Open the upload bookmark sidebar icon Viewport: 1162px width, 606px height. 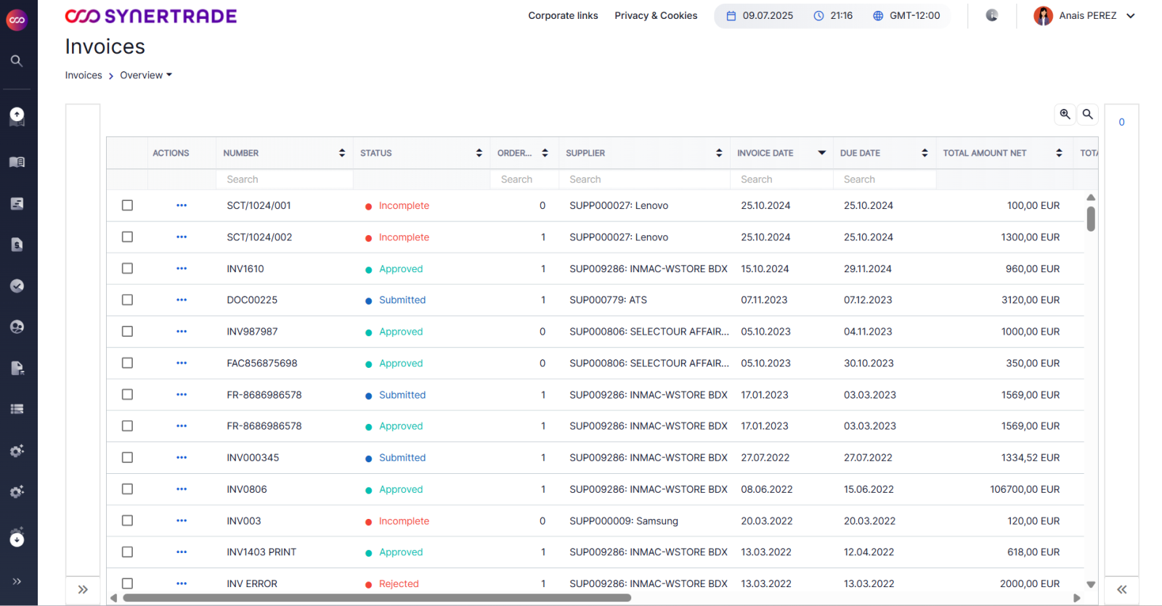coord(17,116)
